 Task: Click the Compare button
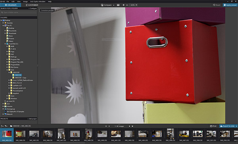tap(106, 5)
